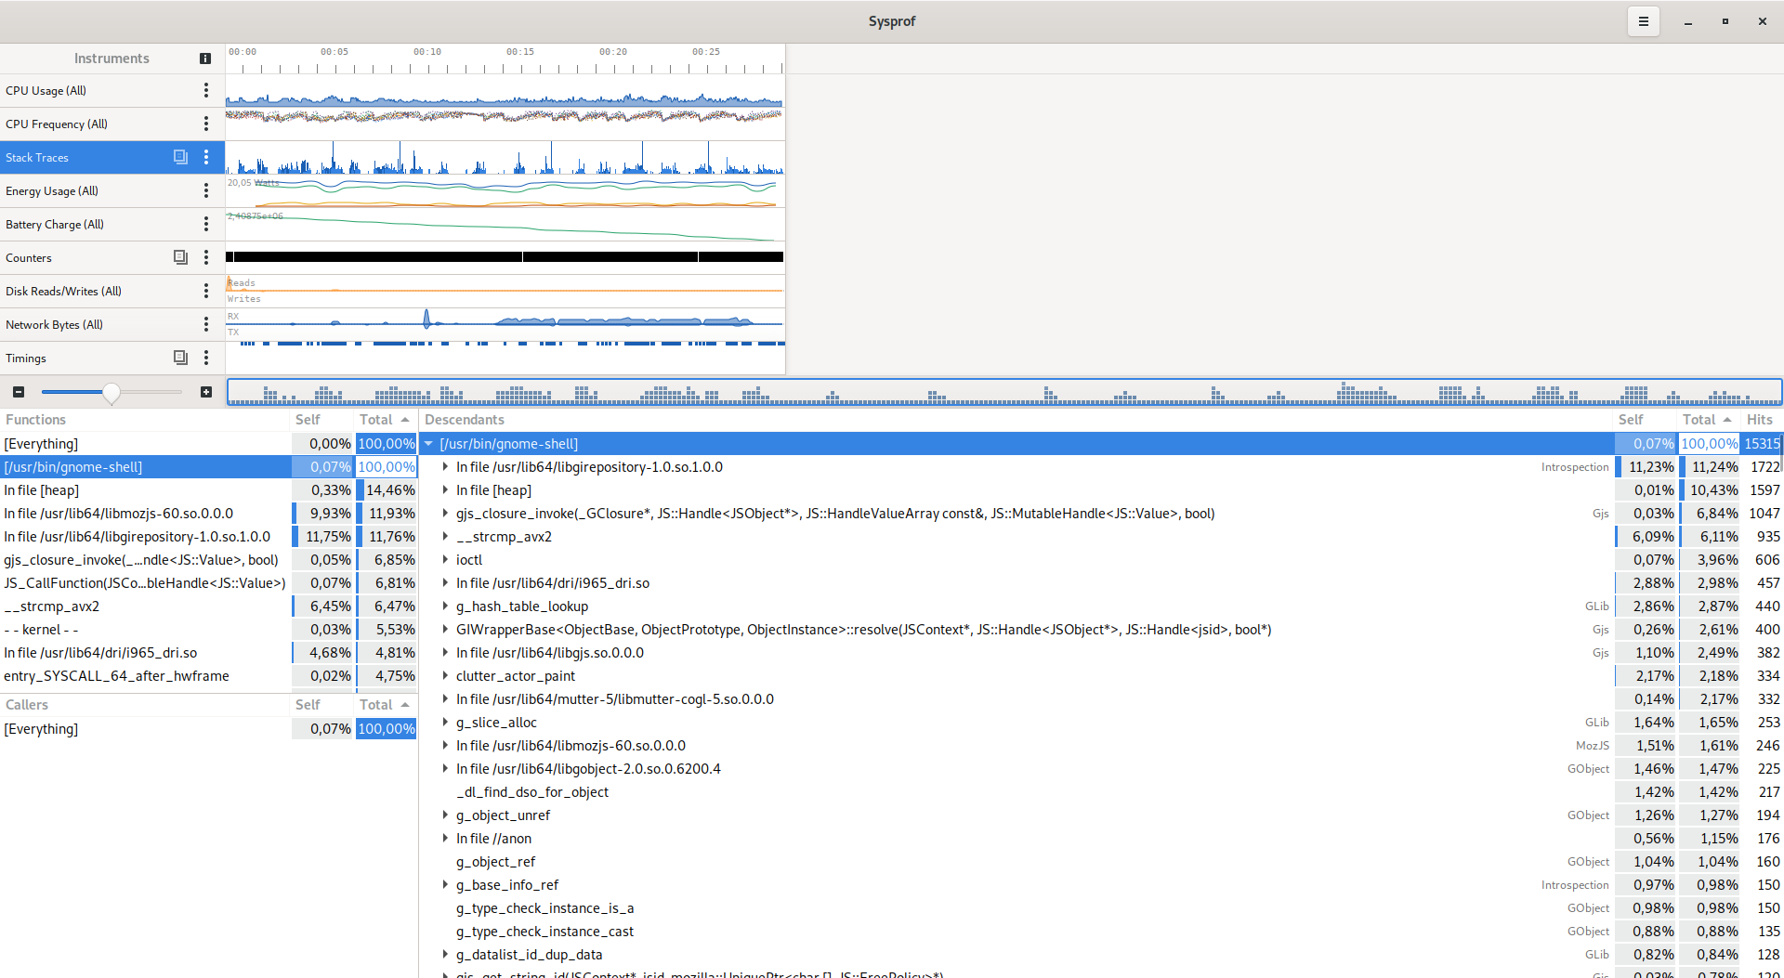Image resolution: width=1784 pixels, height=978 pixels.
Task: Open the Sysprof hamburger menu
Action: click(1643, 21)
